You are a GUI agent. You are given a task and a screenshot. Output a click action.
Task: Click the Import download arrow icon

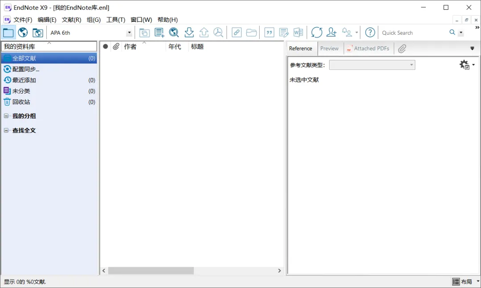pyautogui.click(x=189, y=33)
